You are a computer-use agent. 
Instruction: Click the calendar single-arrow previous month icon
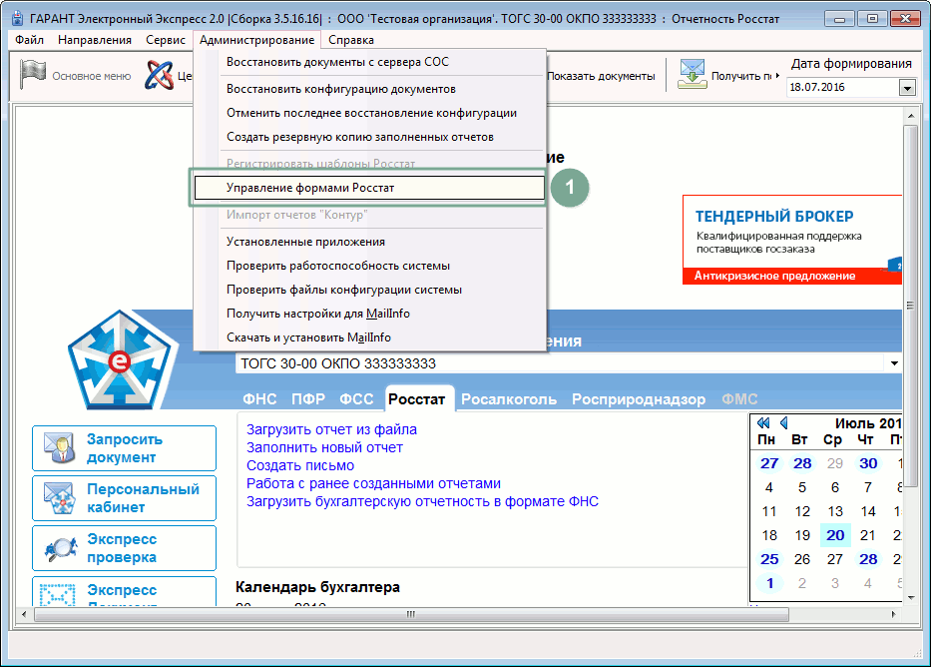[x=784, y=423]
